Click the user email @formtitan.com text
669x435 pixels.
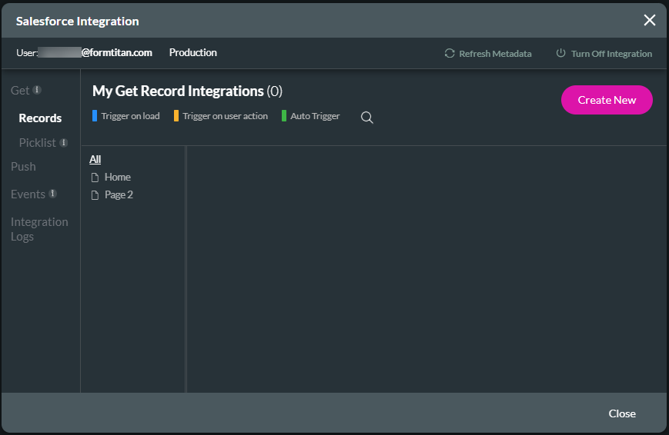(x=116, y=52)
